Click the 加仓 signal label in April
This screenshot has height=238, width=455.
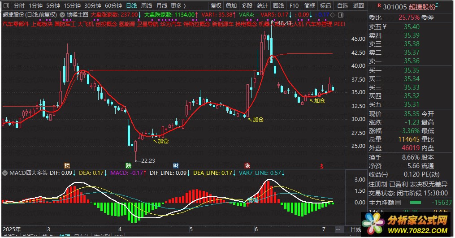[163, 141]
